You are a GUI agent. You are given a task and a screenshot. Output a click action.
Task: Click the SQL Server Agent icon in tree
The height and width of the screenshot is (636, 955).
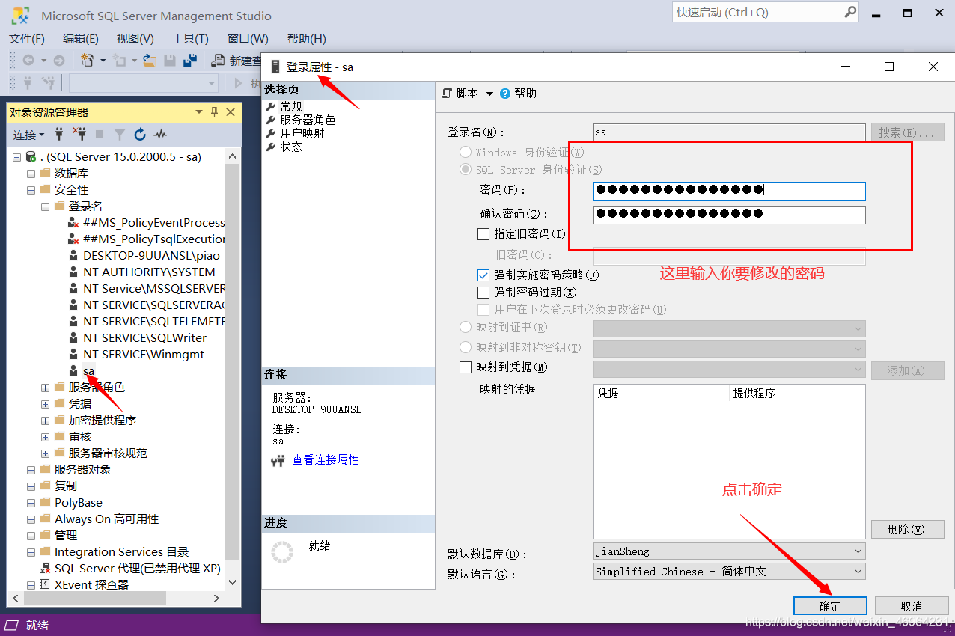45,569
